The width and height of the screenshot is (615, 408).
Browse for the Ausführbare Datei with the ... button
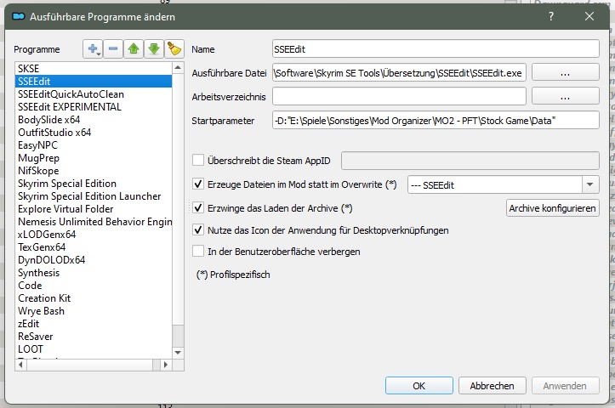pos(566,73)
